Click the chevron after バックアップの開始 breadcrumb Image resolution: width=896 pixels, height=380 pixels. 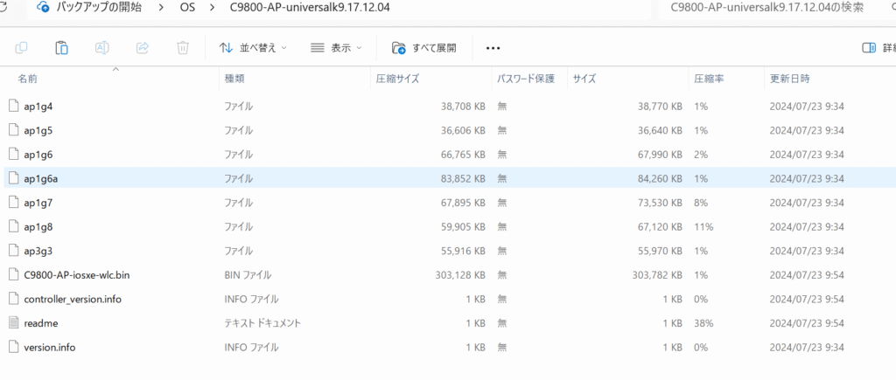(x=162, y=8)
